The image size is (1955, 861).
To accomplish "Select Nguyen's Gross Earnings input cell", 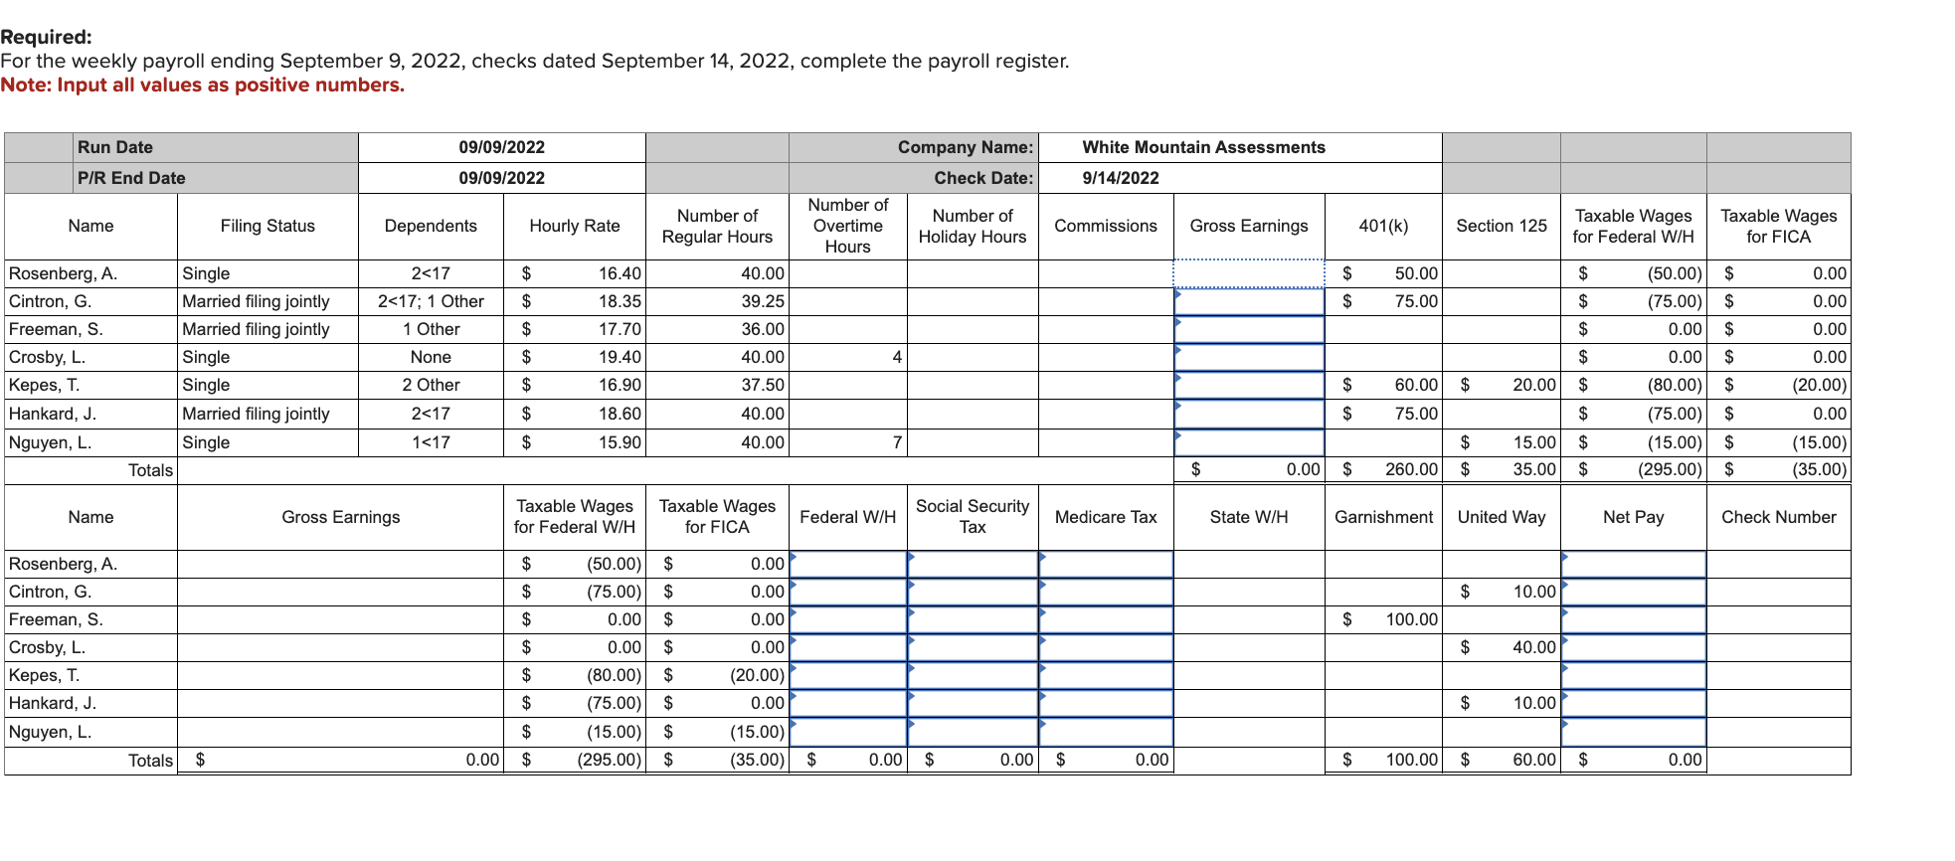I will tap(1249, 442).
